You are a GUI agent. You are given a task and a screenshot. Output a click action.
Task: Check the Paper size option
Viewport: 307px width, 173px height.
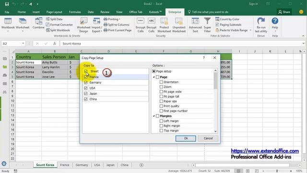click(161, 101)
